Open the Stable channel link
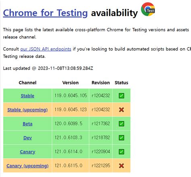This screenshot has height=177, width=191. (27, 96)
